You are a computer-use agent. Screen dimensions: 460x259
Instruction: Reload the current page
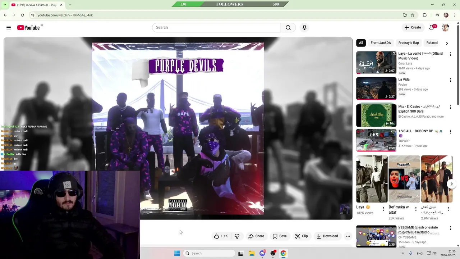23,15
